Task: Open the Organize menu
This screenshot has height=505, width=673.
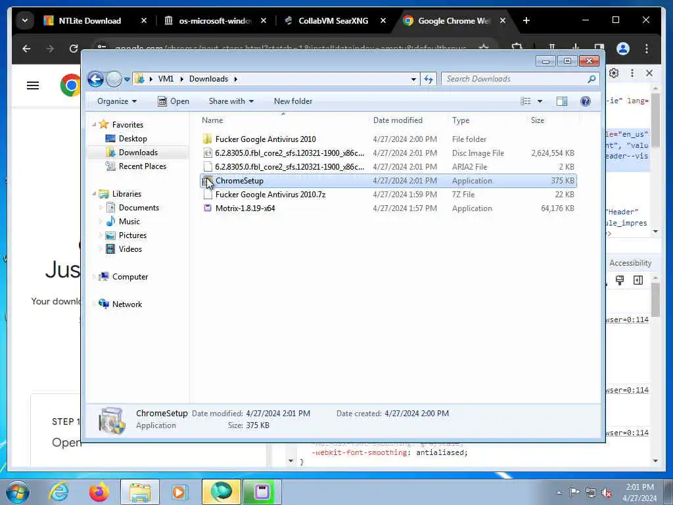Action: tap(117, 101)
